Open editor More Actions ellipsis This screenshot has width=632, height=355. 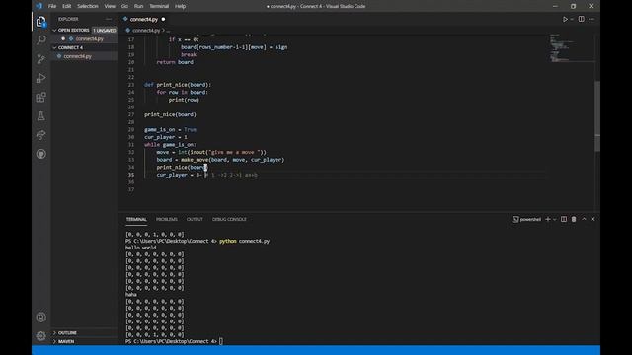point(592,19)
